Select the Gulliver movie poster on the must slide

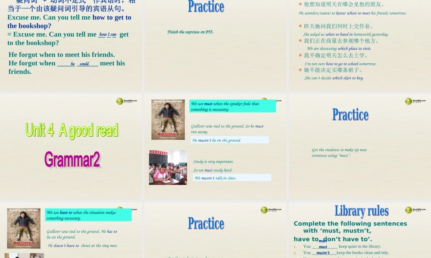coord(168,120)
